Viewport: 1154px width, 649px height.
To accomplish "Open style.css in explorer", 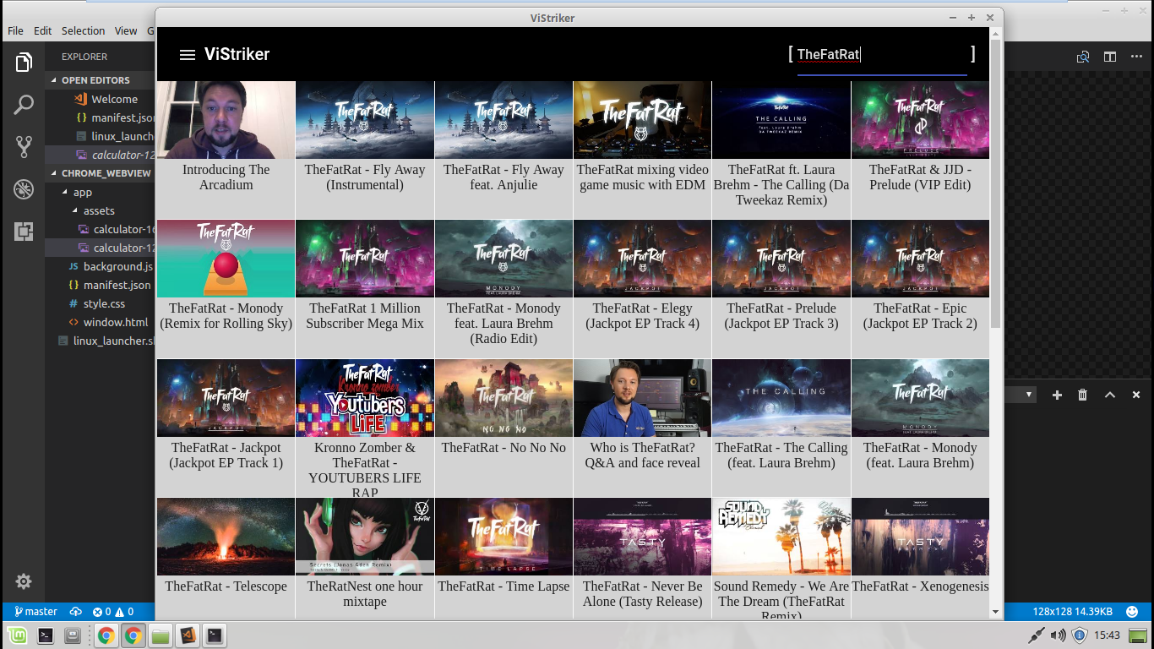I will tap(100, 303).
